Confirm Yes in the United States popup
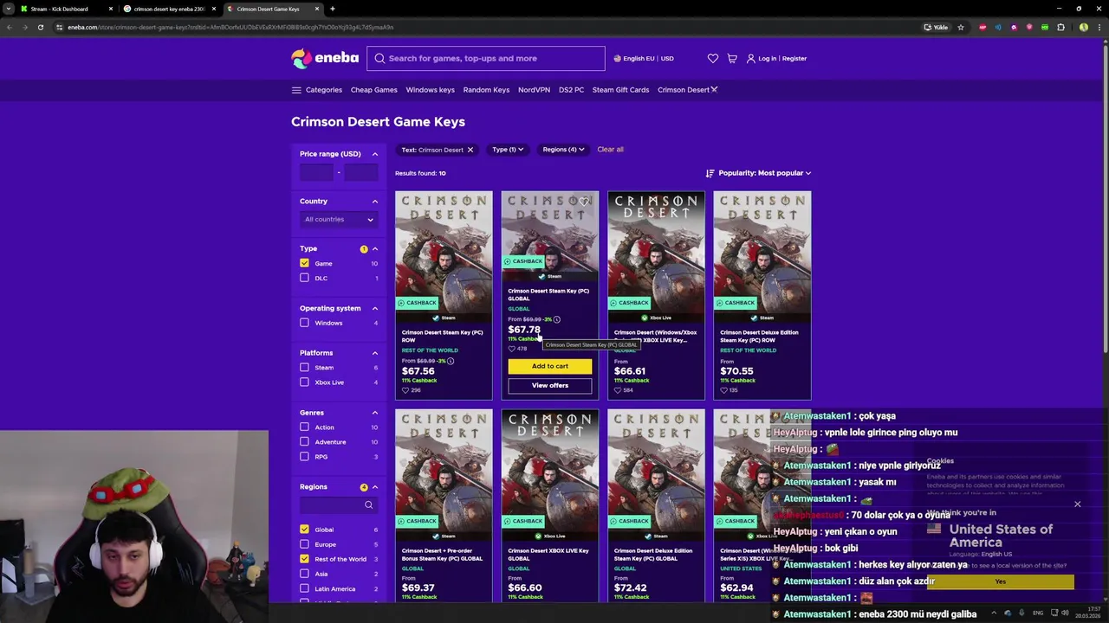 coord(1001,581)
